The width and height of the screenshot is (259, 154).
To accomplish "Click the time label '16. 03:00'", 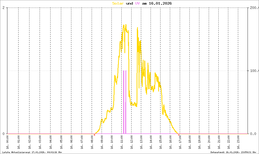I will coord(40,142).
